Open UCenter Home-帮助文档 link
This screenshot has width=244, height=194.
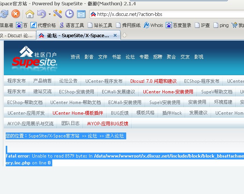pyautogui.click(x=75, y=103)
